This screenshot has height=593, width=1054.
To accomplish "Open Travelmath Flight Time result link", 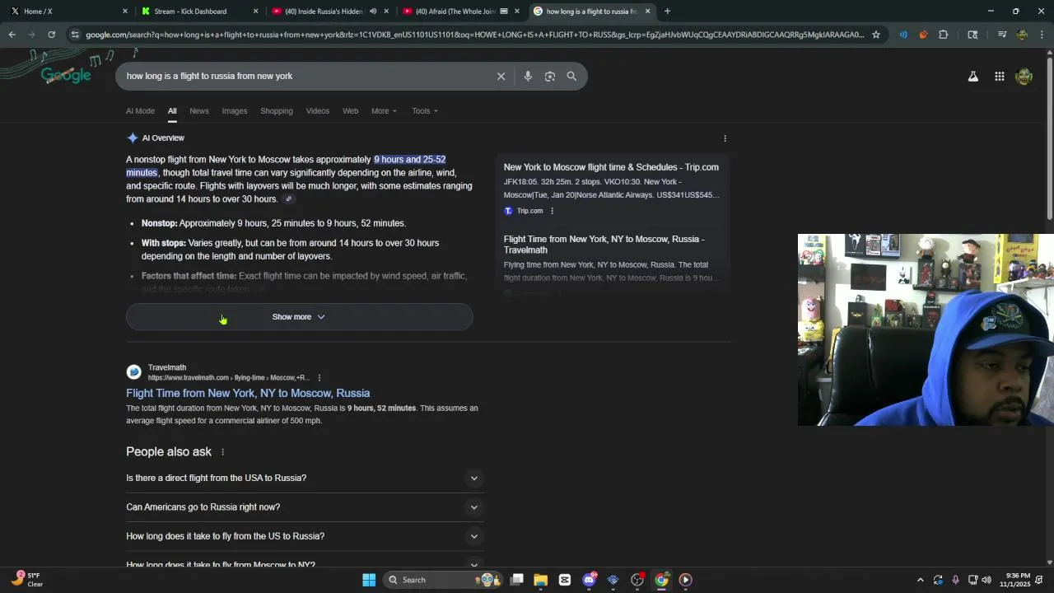I will coord(248,394).
